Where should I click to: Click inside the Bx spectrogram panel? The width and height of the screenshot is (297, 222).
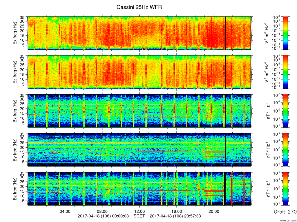click(x=139, y=111)
